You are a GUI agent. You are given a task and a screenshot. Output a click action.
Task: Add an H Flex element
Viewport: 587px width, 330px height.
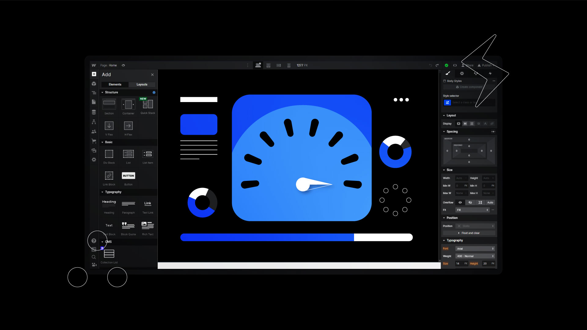(x=128, y=128)
